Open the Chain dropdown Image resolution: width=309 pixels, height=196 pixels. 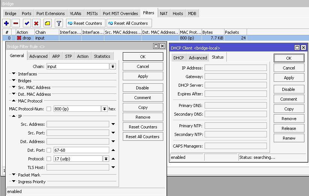[x=113, y=66]
